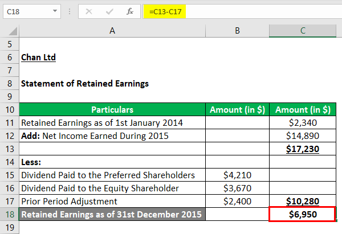Select row 17 header
342x234 pixels.
tap(9, 201)
